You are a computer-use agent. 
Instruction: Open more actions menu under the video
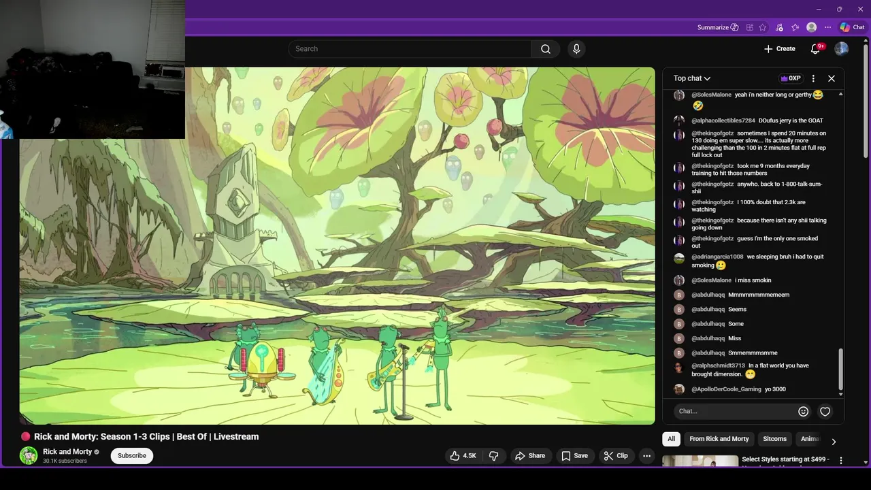coord(646,456)
